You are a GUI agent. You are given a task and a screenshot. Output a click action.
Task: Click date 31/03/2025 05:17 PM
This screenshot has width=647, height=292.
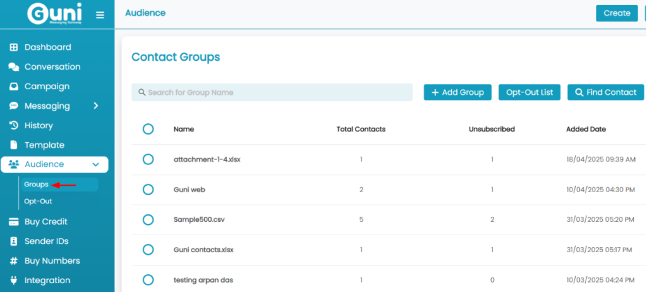point(600,250)
